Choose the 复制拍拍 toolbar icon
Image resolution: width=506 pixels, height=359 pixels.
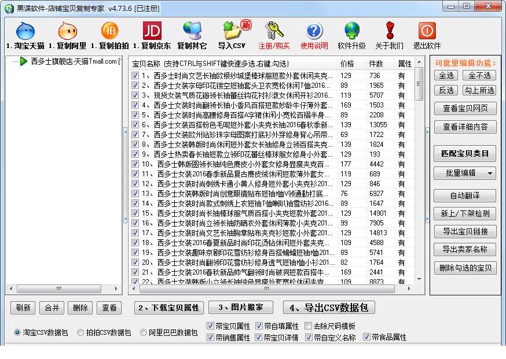coord(110,31)
